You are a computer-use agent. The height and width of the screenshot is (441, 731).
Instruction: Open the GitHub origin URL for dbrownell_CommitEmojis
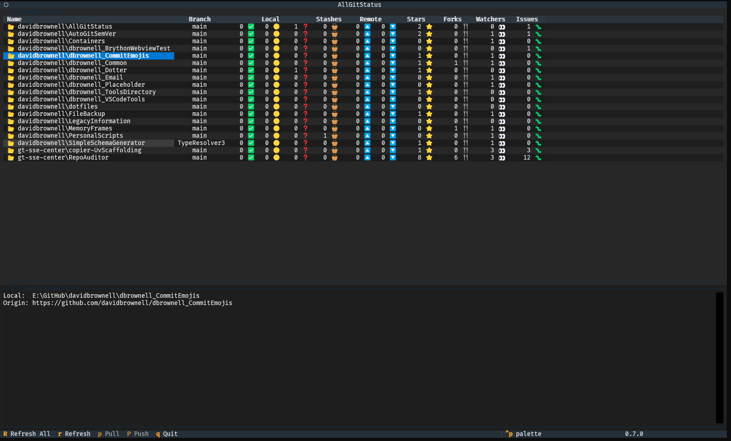pyautogui.click(x=132, y=303)
